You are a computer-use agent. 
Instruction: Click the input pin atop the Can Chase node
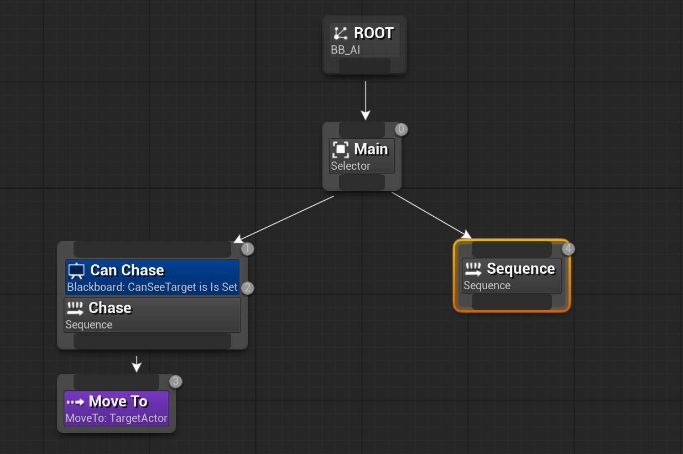point(152,249)
